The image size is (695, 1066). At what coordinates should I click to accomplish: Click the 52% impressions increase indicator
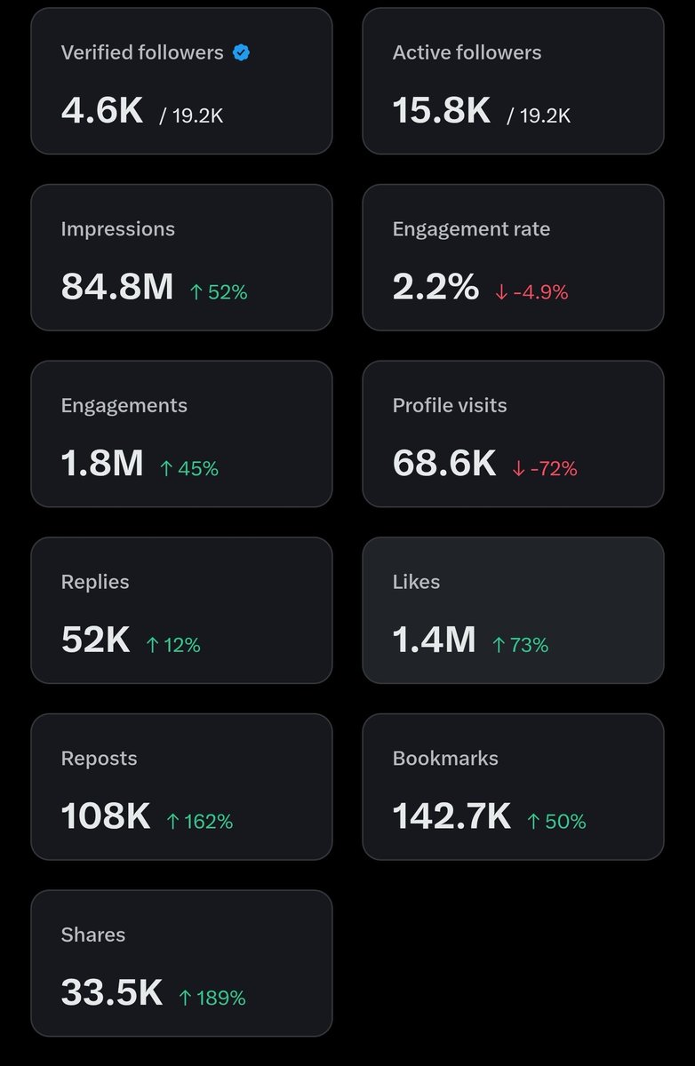[219, 291]
